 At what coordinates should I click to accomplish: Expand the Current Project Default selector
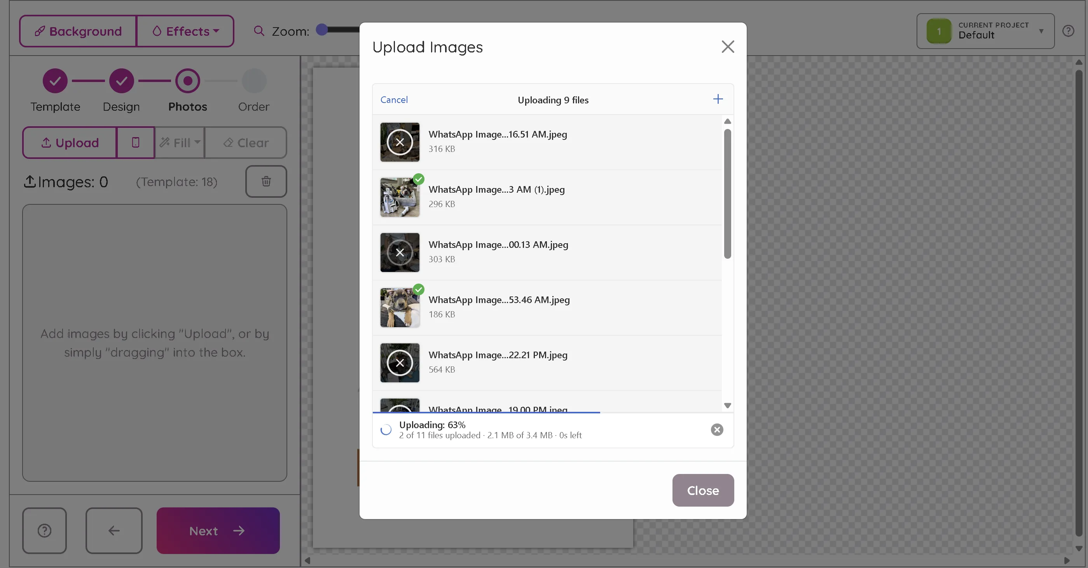pos(985,31)
